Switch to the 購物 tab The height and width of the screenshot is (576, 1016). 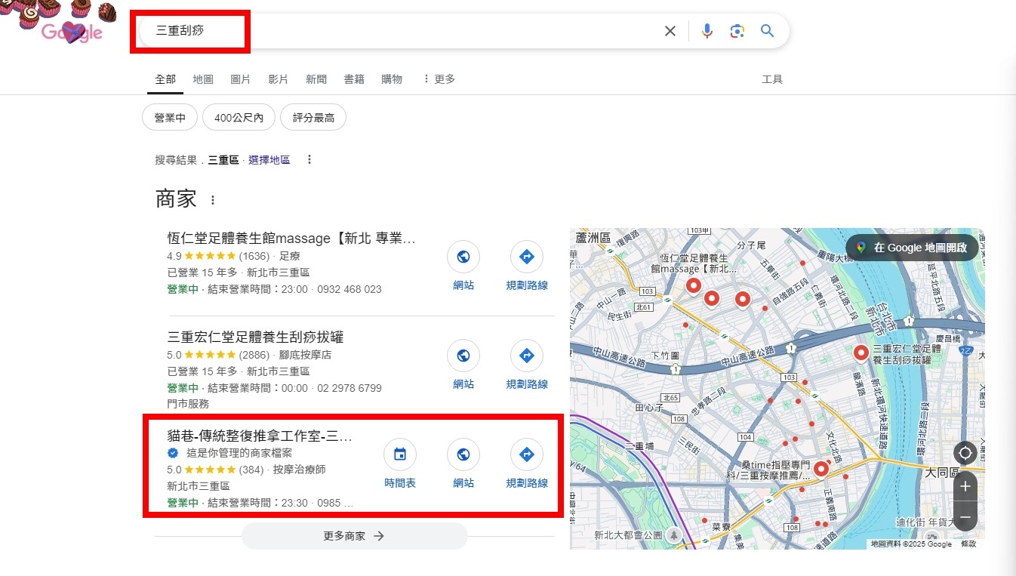(392, 79)
